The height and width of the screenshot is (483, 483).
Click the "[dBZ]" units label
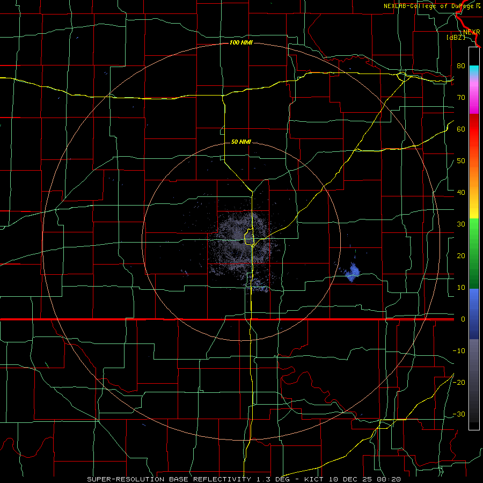pos(456,38)
